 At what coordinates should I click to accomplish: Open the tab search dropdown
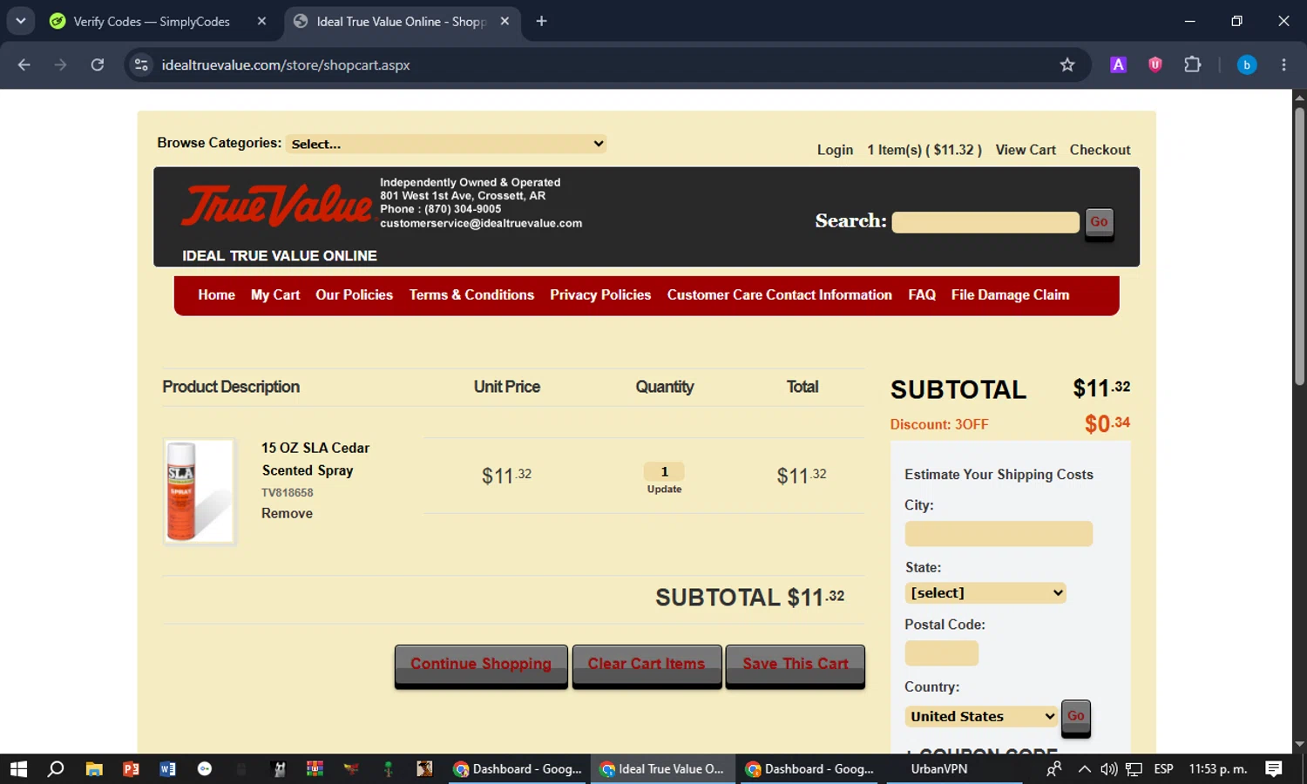pyautogui.click(x=20, y=21)
